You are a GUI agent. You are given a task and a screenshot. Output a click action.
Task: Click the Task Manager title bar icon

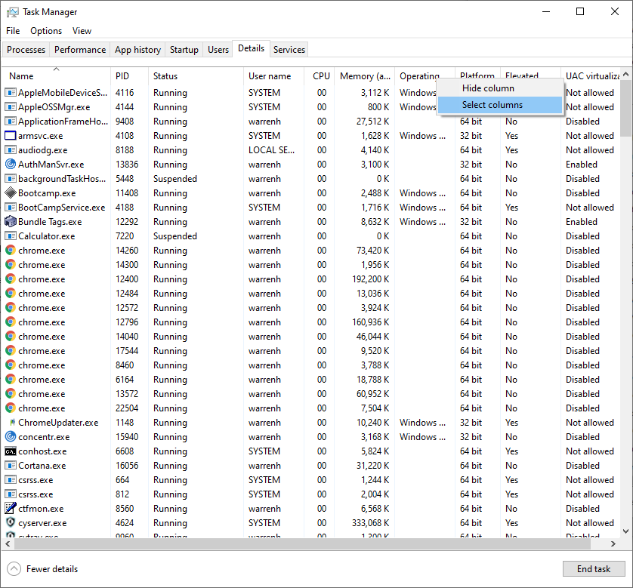tap(11, 11)
